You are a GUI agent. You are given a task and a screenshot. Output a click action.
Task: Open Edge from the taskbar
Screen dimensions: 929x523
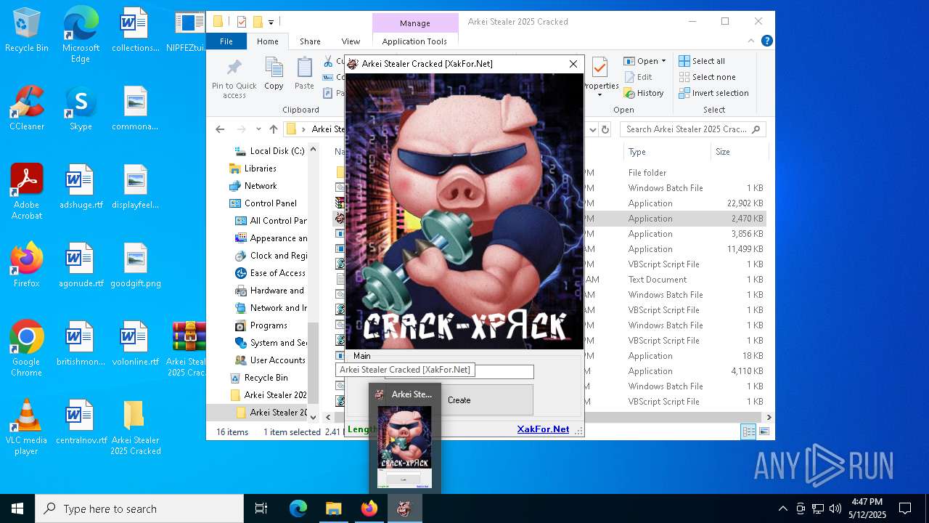tap(298, 508)
